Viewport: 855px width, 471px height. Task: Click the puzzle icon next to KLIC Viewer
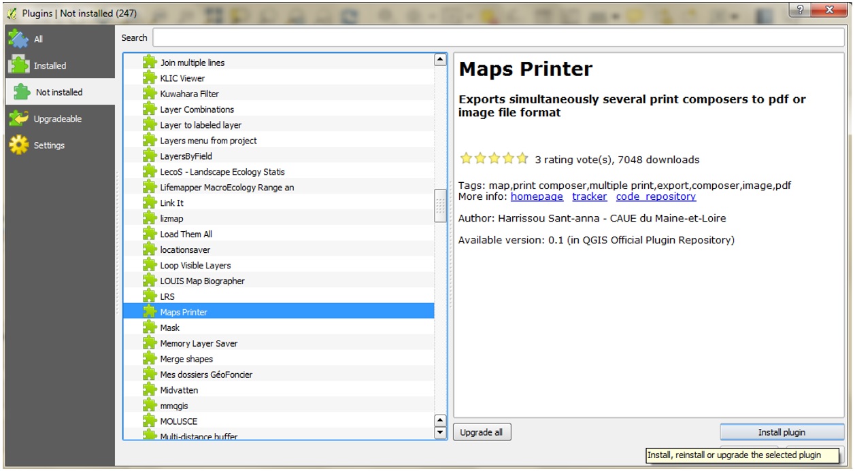(150, 78)
